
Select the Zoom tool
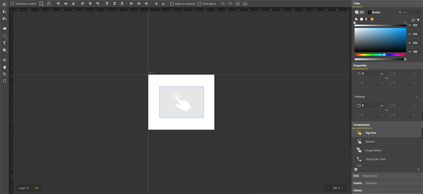(x=4, y=74)
